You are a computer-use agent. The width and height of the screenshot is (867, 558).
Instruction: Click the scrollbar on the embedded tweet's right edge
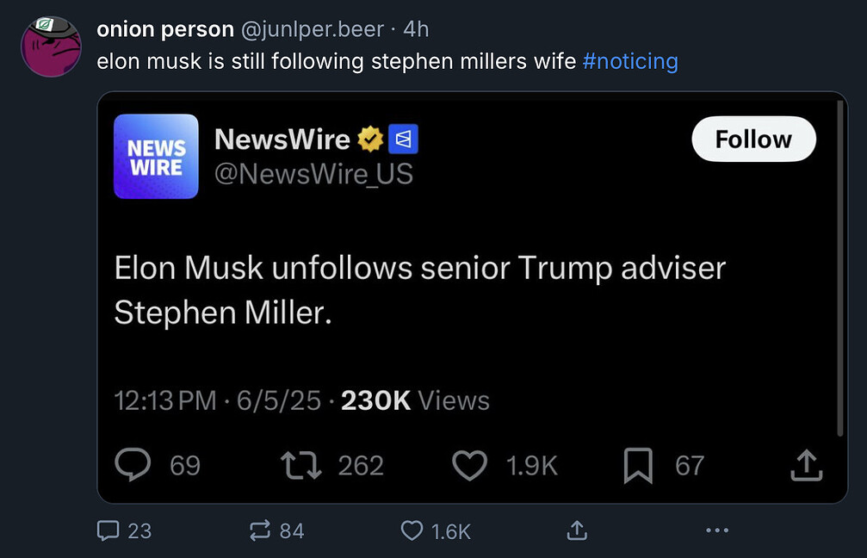(x=840, y=269)
